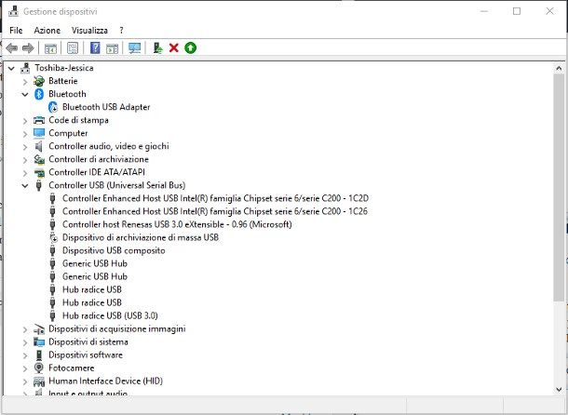Click the Toshiba-Jessica root computer icon

(25, 68)
